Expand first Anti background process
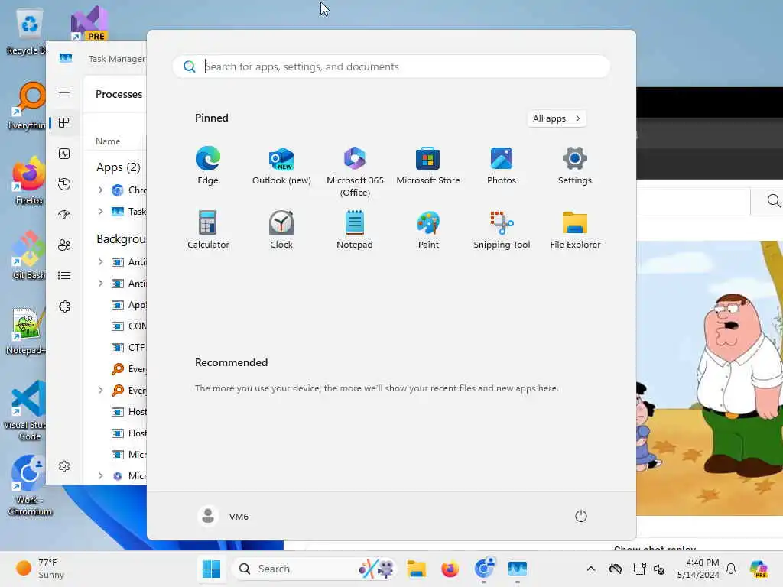 click(100, 262)
